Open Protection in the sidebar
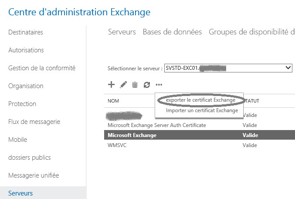This screenshot has width=295, height=199. point(22,104)
